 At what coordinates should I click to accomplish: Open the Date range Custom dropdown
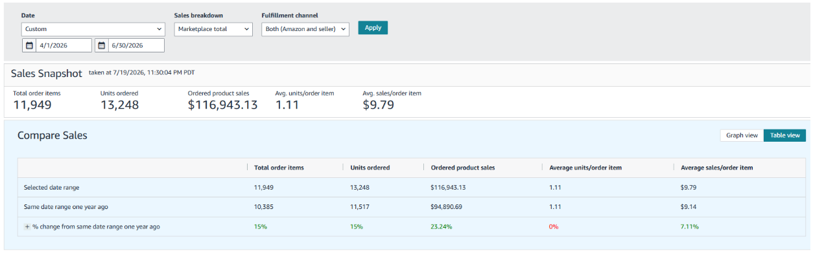tap(93, 29)
